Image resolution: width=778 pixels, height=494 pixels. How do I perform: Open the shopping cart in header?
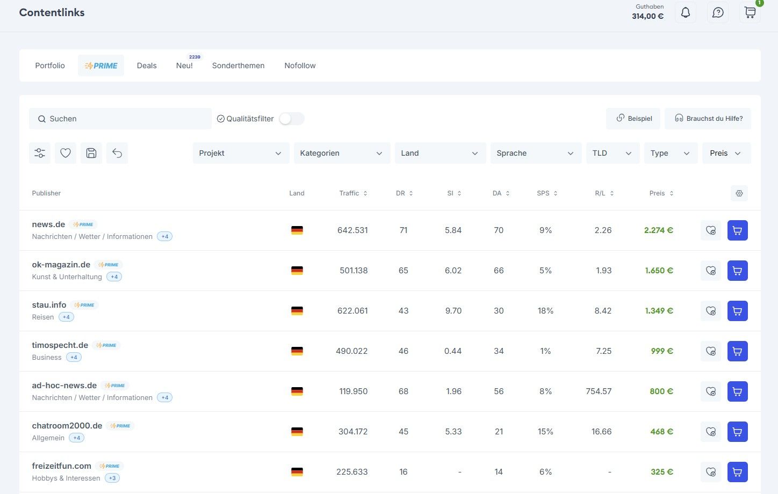tap(750, 13)
